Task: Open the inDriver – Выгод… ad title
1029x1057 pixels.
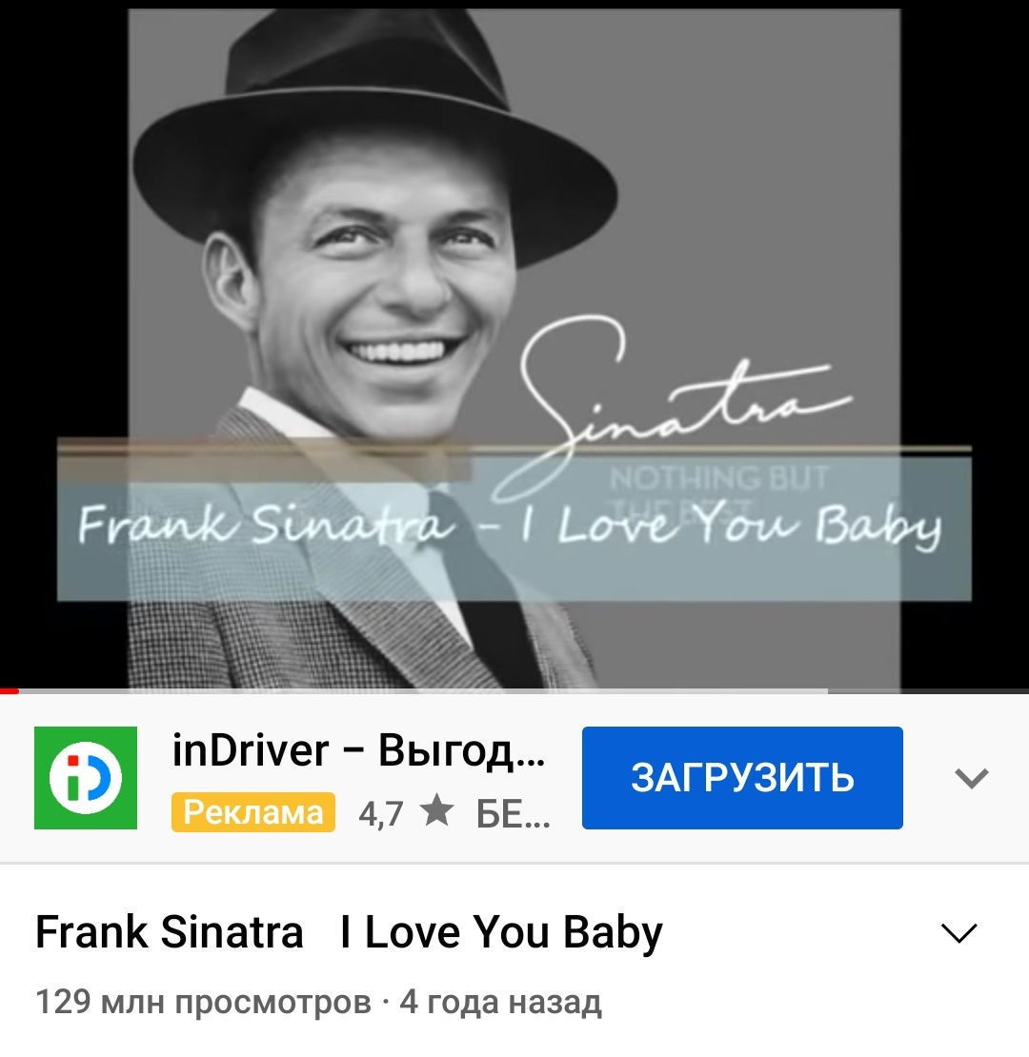Action: (358, 749)
